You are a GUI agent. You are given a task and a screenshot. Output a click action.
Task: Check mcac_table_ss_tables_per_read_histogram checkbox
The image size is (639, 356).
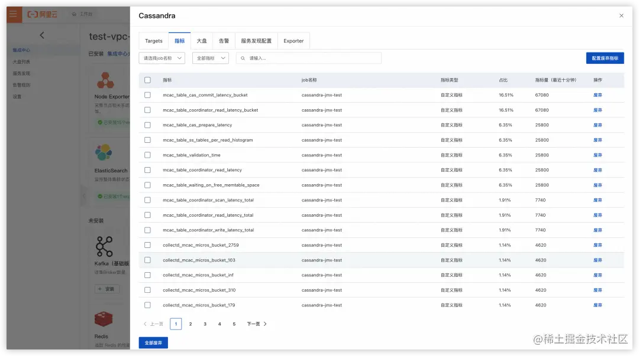[x=147, y=140]
